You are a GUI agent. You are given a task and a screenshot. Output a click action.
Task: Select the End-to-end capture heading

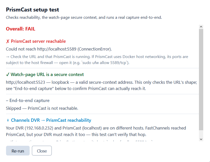click(29, 100)
